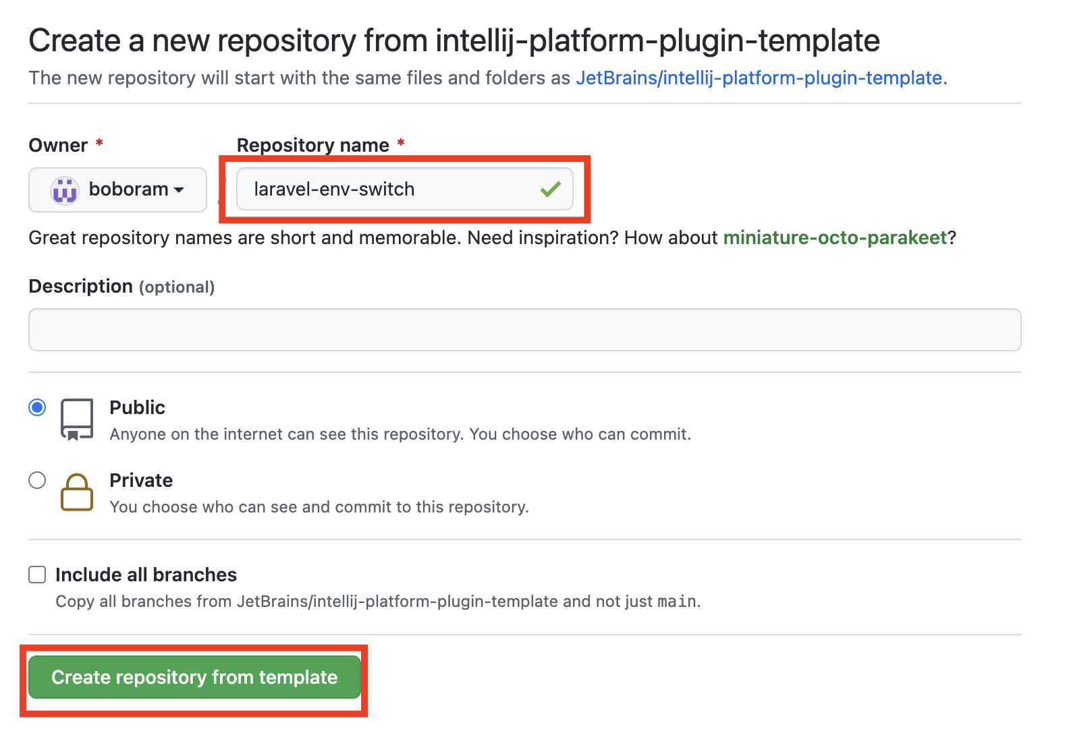Click the Repository name label
Screen dimensions: 1069x731
point(313,145)
